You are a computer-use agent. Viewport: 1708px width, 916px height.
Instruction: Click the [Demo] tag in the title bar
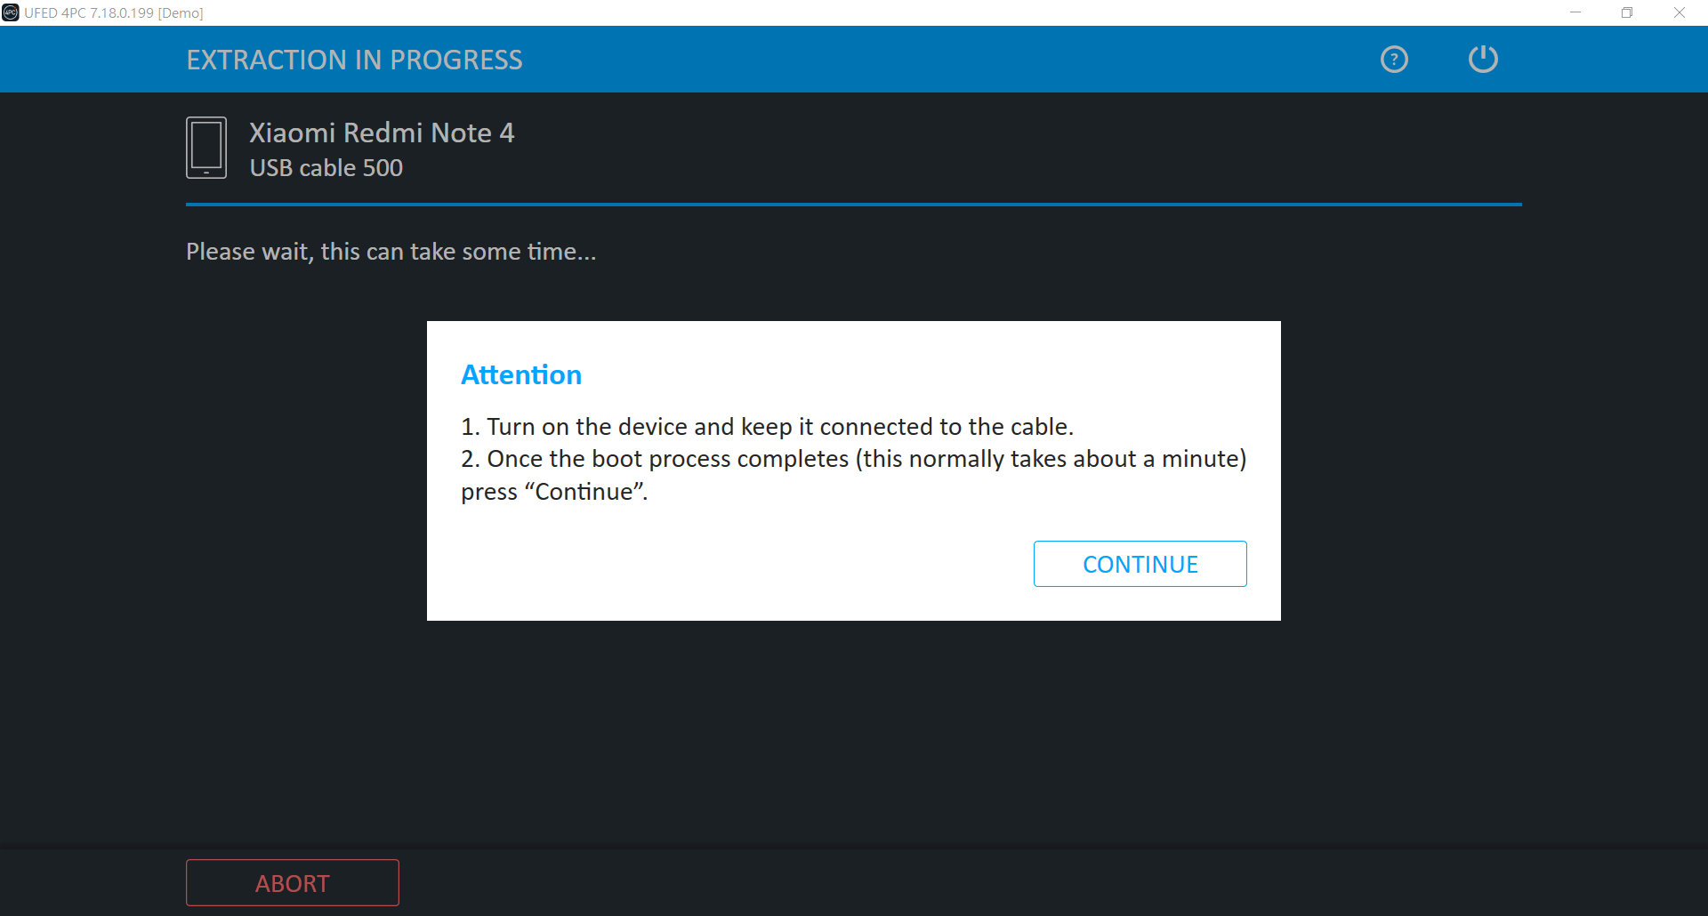pos(181,13)
